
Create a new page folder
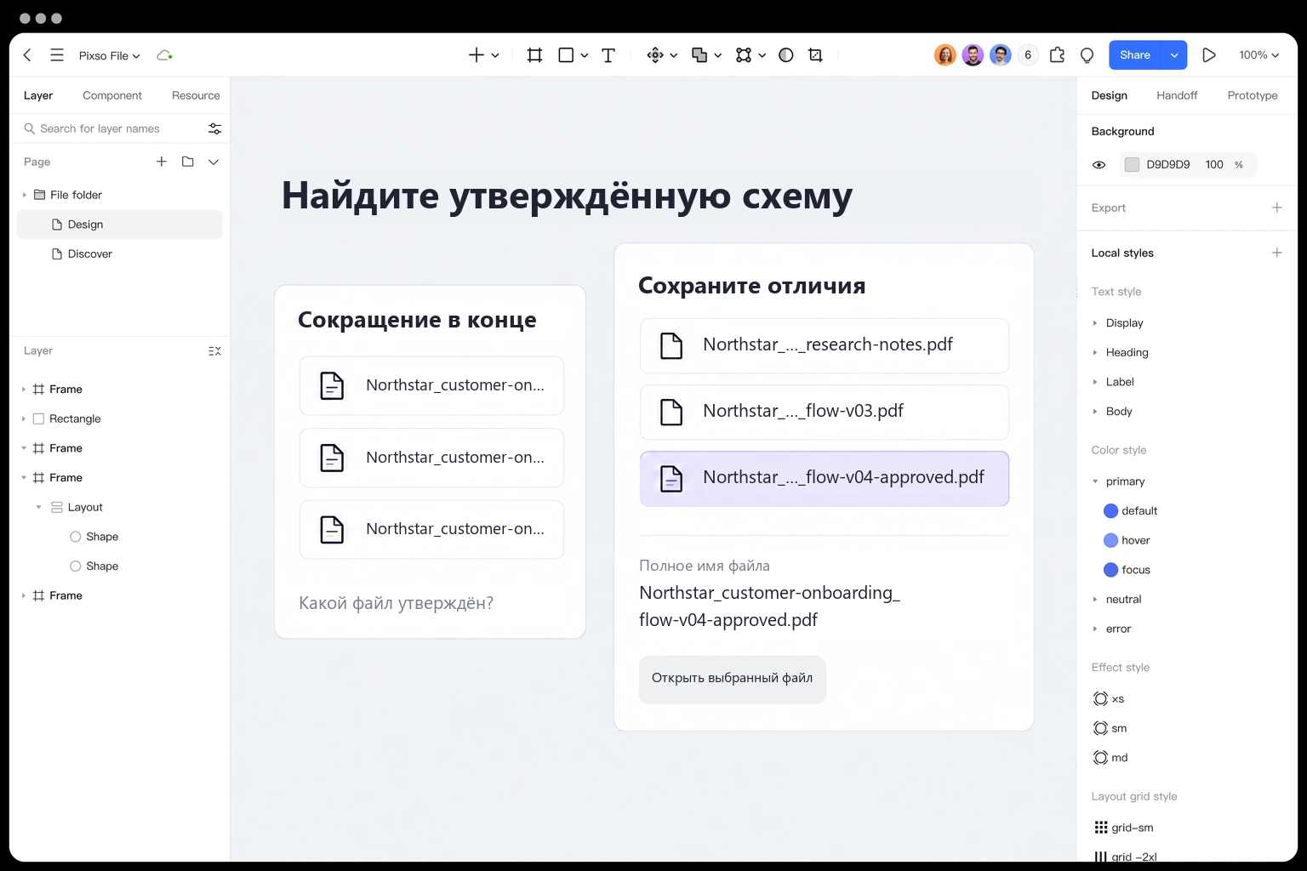[x=188, y=162]
